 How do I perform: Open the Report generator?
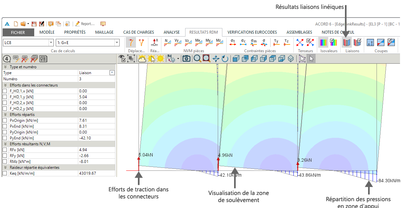coord(85,24)
